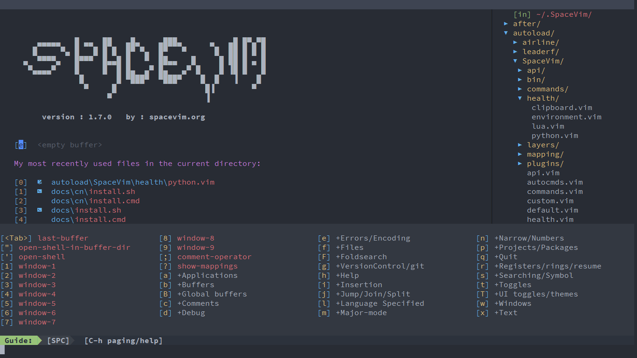Open the +Comments guide group
This screenshot has width=637, height=358.
(198, 303)
